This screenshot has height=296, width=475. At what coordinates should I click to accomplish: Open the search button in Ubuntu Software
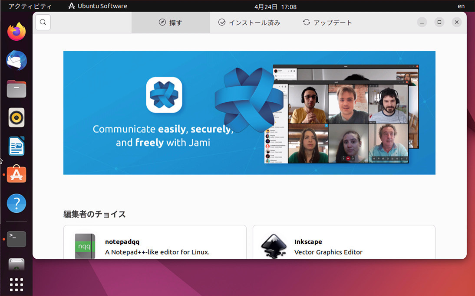click(x=43, y=23)
